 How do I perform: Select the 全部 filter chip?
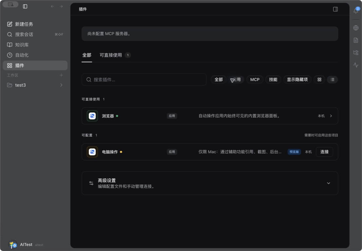[x=218, y=79]
